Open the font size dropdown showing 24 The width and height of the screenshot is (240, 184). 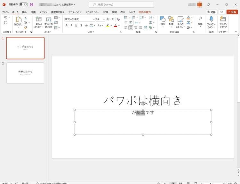click(x=104, y=19)
